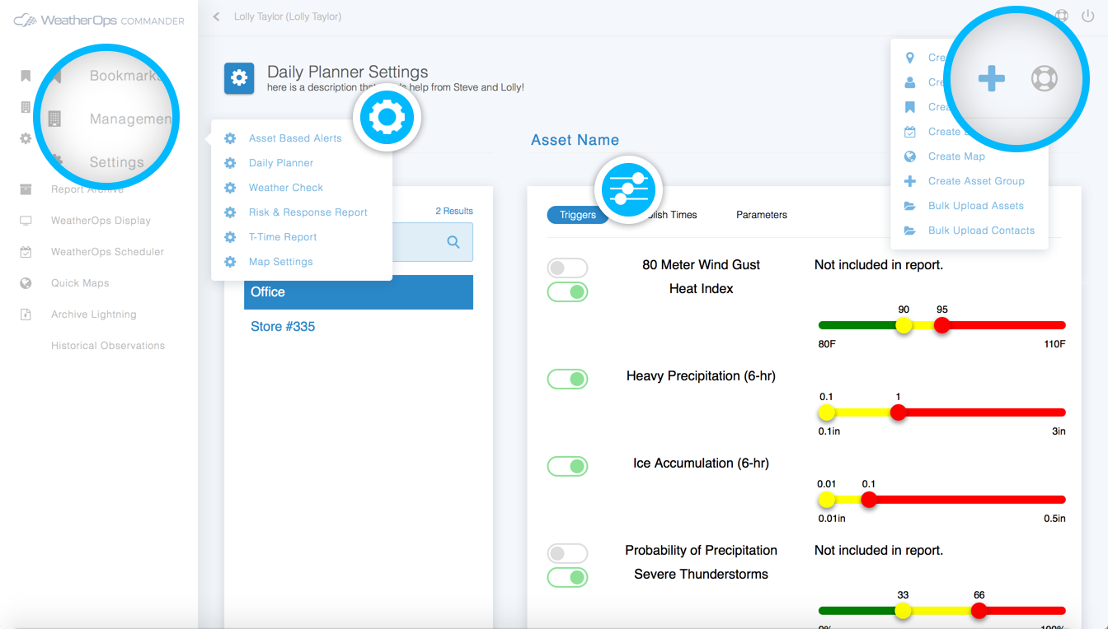This screenshot has width=1108, height=629.
Task: Open the Triggers tab
Action: [578, 215]
